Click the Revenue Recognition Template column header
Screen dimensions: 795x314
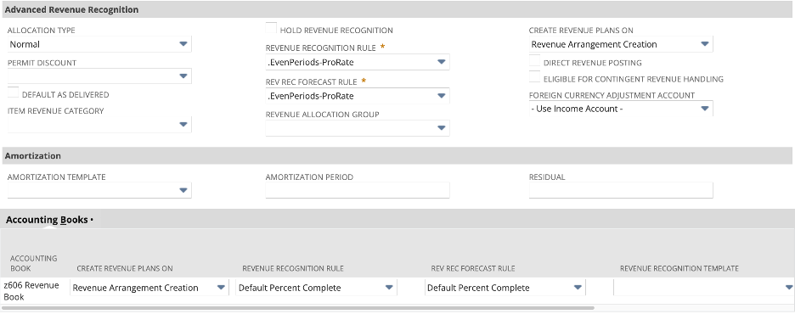(x=679, y=268)
